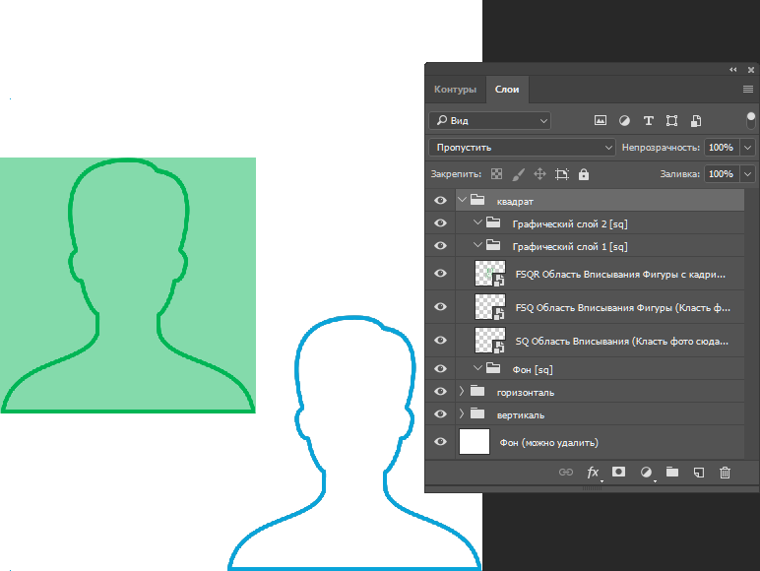Click link layers icon at panel bottom
Screen dimensions: 760x571
point(566,473)
